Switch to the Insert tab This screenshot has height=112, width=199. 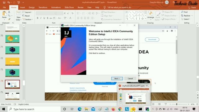click(22, 7)
